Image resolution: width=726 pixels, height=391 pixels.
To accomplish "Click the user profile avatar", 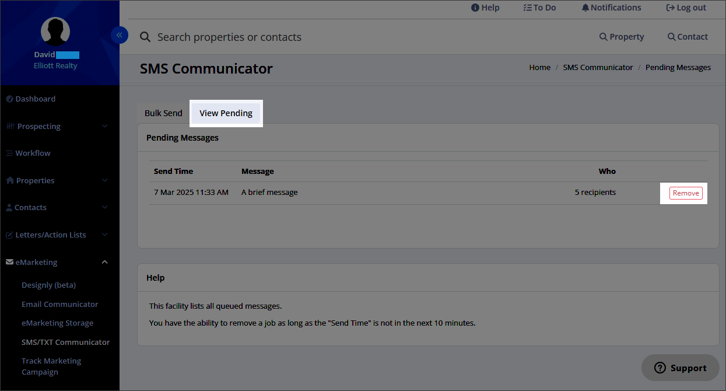I will pyautogui.click(x=55, y=32).
